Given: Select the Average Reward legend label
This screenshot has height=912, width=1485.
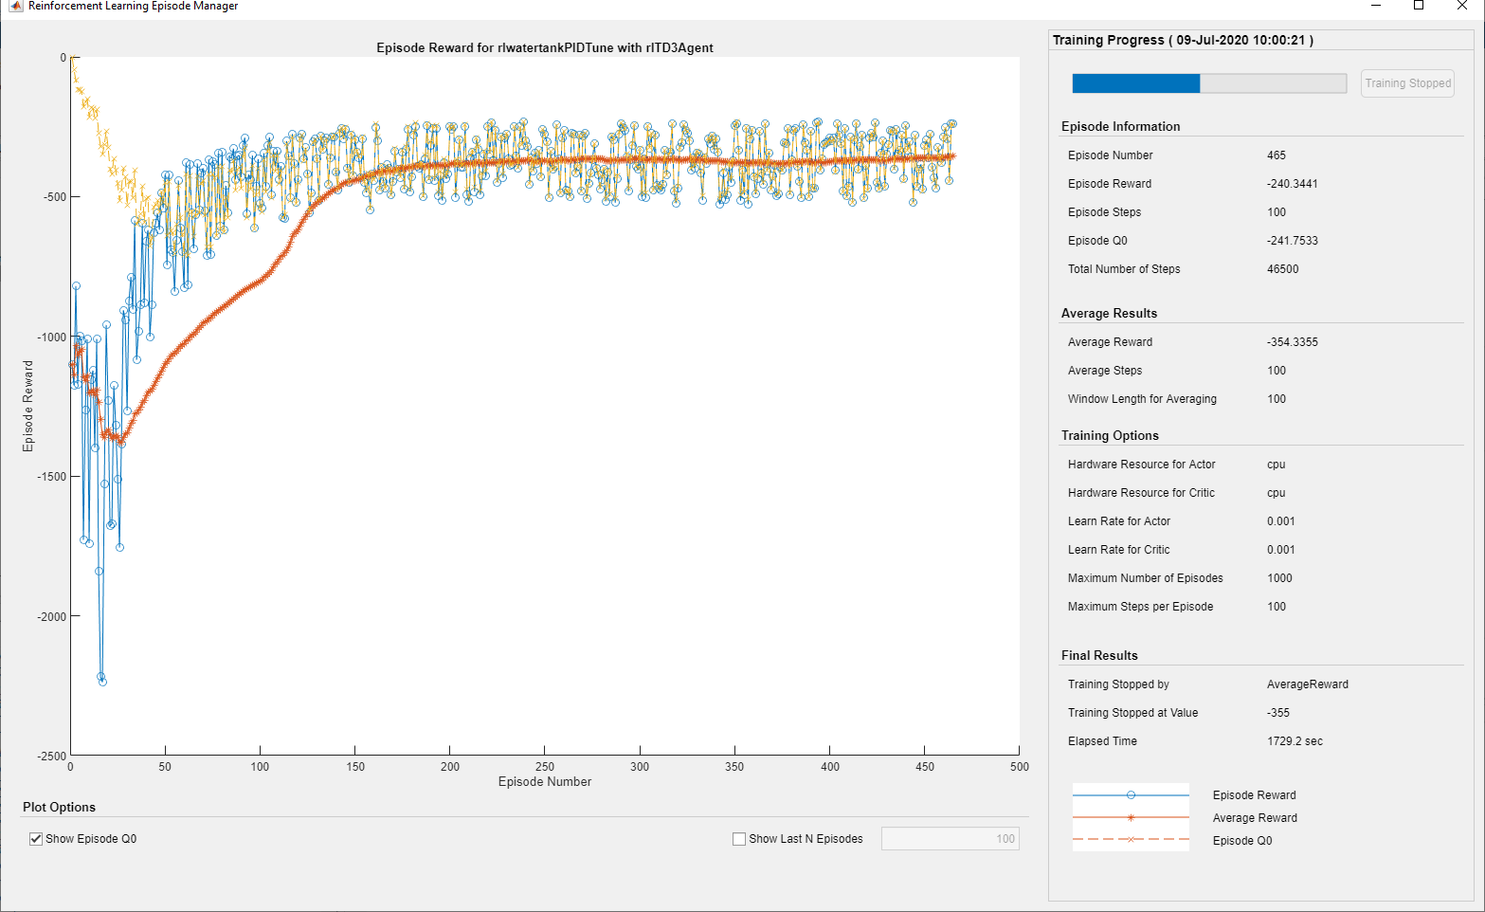Looking at the screenshot, I should point(1255,818).
